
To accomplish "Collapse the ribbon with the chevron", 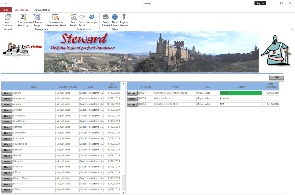I will click(292, 30).
